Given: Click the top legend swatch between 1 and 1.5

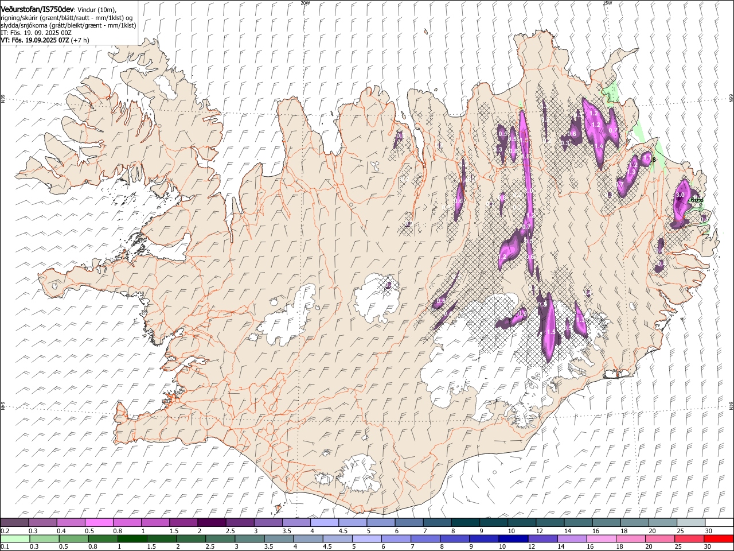Looking at the screenshot, I should click(155, 522).
